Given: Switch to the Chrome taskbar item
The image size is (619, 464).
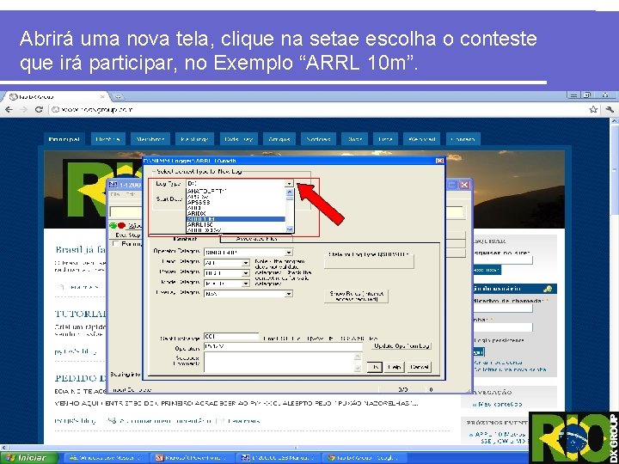Looking at the screenshot, I should click(363, 458).
